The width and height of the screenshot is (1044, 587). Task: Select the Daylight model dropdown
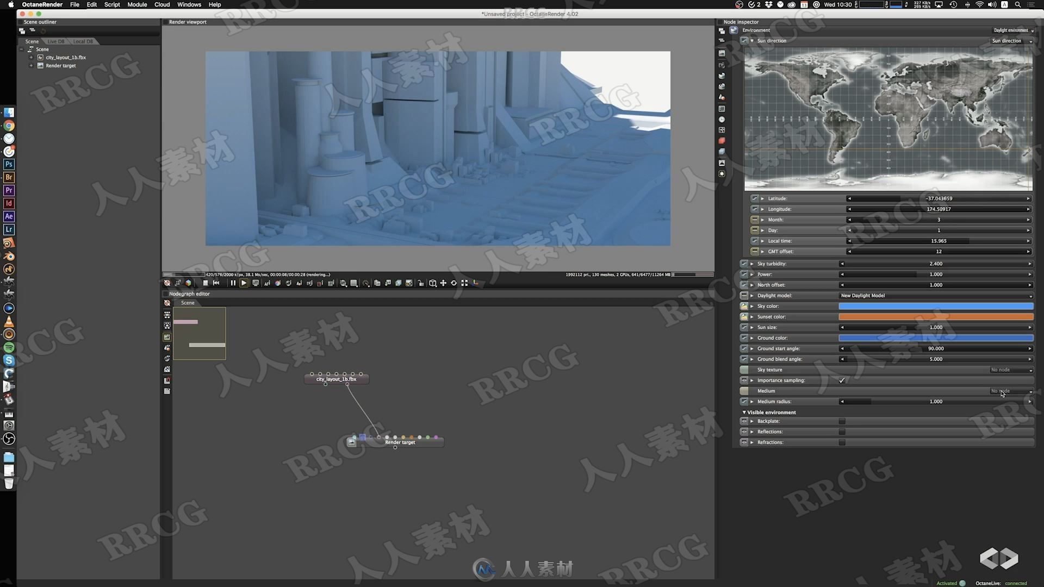point(934,295)
